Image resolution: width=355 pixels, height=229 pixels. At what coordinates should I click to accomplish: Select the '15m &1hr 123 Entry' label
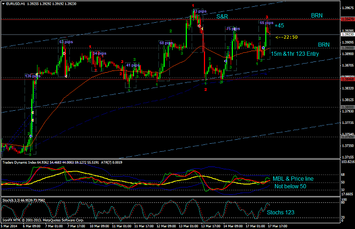click(x=295, y=53)
